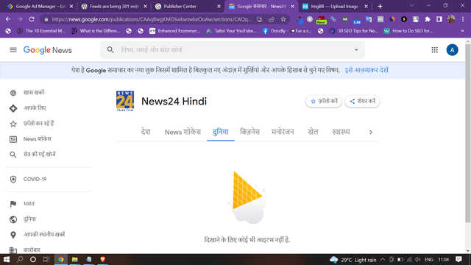
Task: Open tab search dropdown arrow
Action: pos(411,6)
